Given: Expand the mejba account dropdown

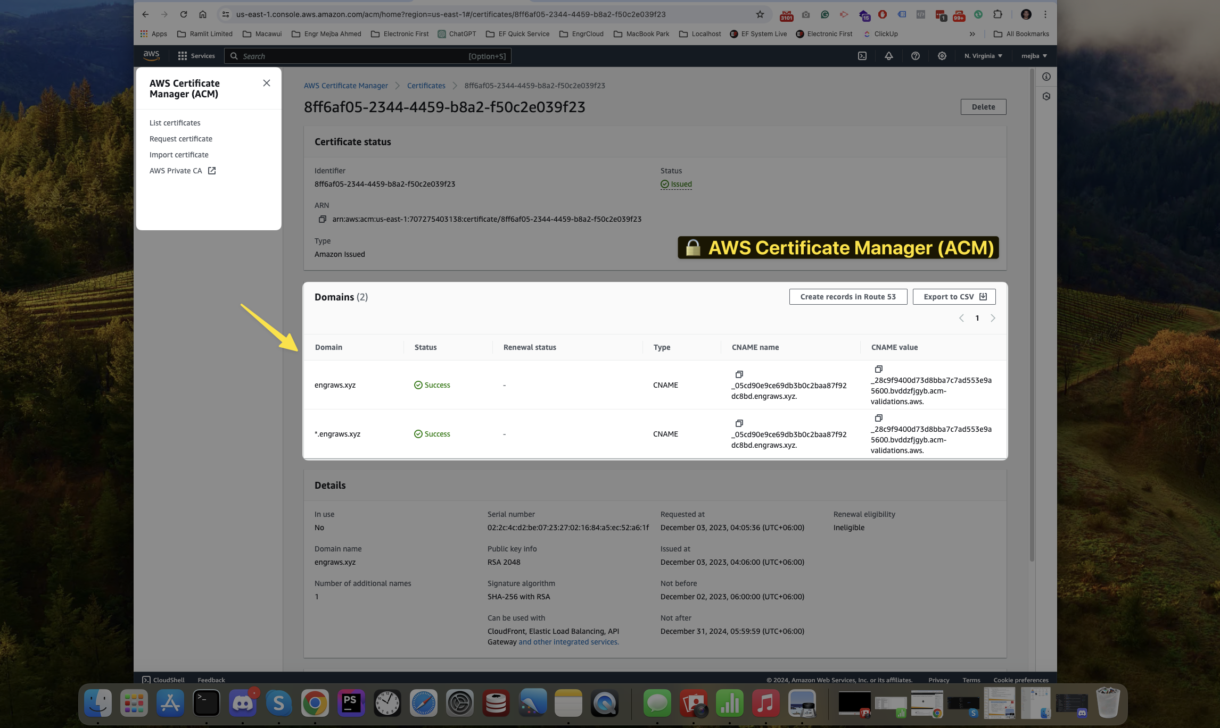Looking at the screenshot, I should tap(1034, 56).
